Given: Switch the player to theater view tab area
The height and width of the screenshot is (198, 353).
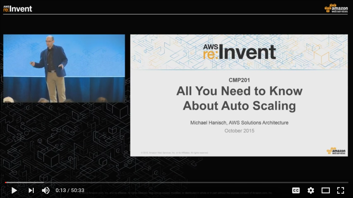Looking at the screenshot, I should pos(326,190).
